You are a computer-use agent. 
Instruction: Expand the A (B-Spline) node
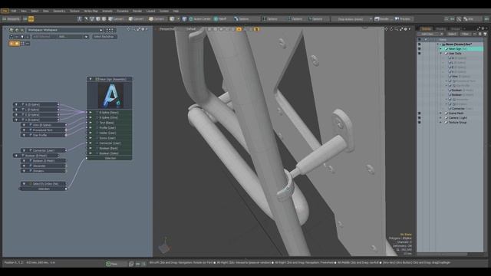click(x=16, y=104)
